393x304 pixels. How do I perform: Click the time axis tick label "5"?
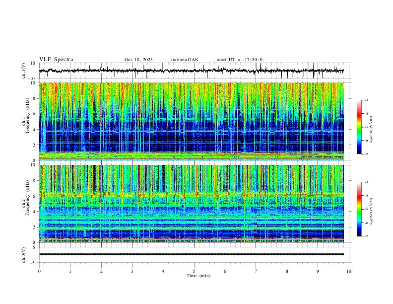click(x=194, y=271)
